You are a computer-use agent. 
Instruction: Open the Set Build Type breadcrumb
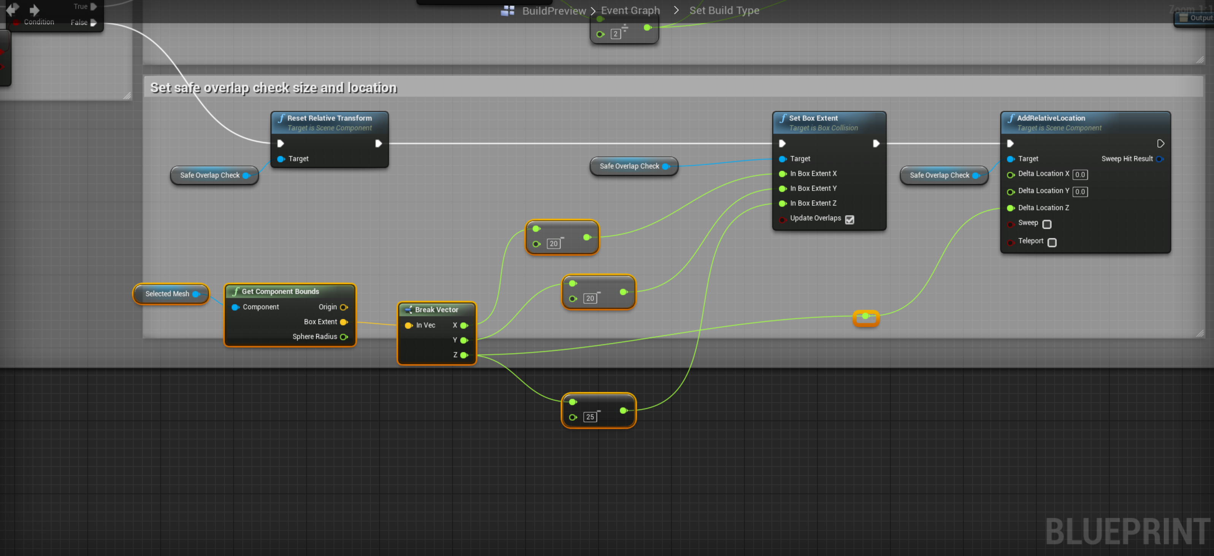coord(724,10)
